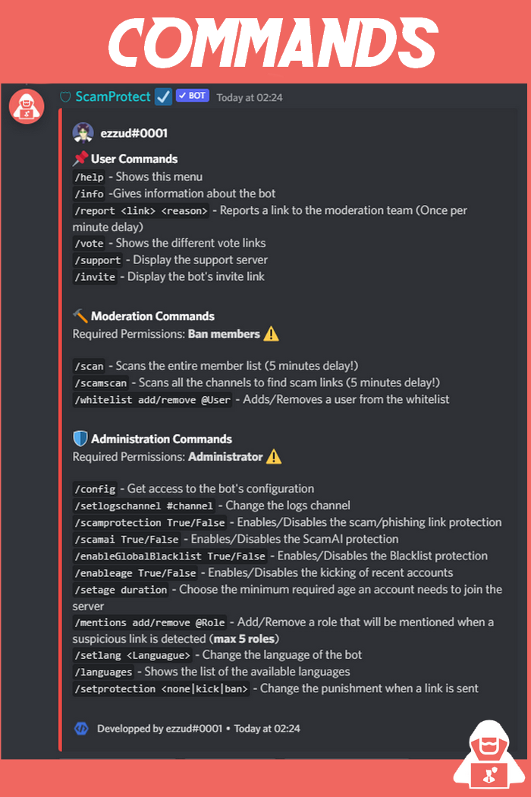The height and width of the screenshot is (797, 531).
Task: Click the warning emoji after Administrator
Action: (274, 457)
